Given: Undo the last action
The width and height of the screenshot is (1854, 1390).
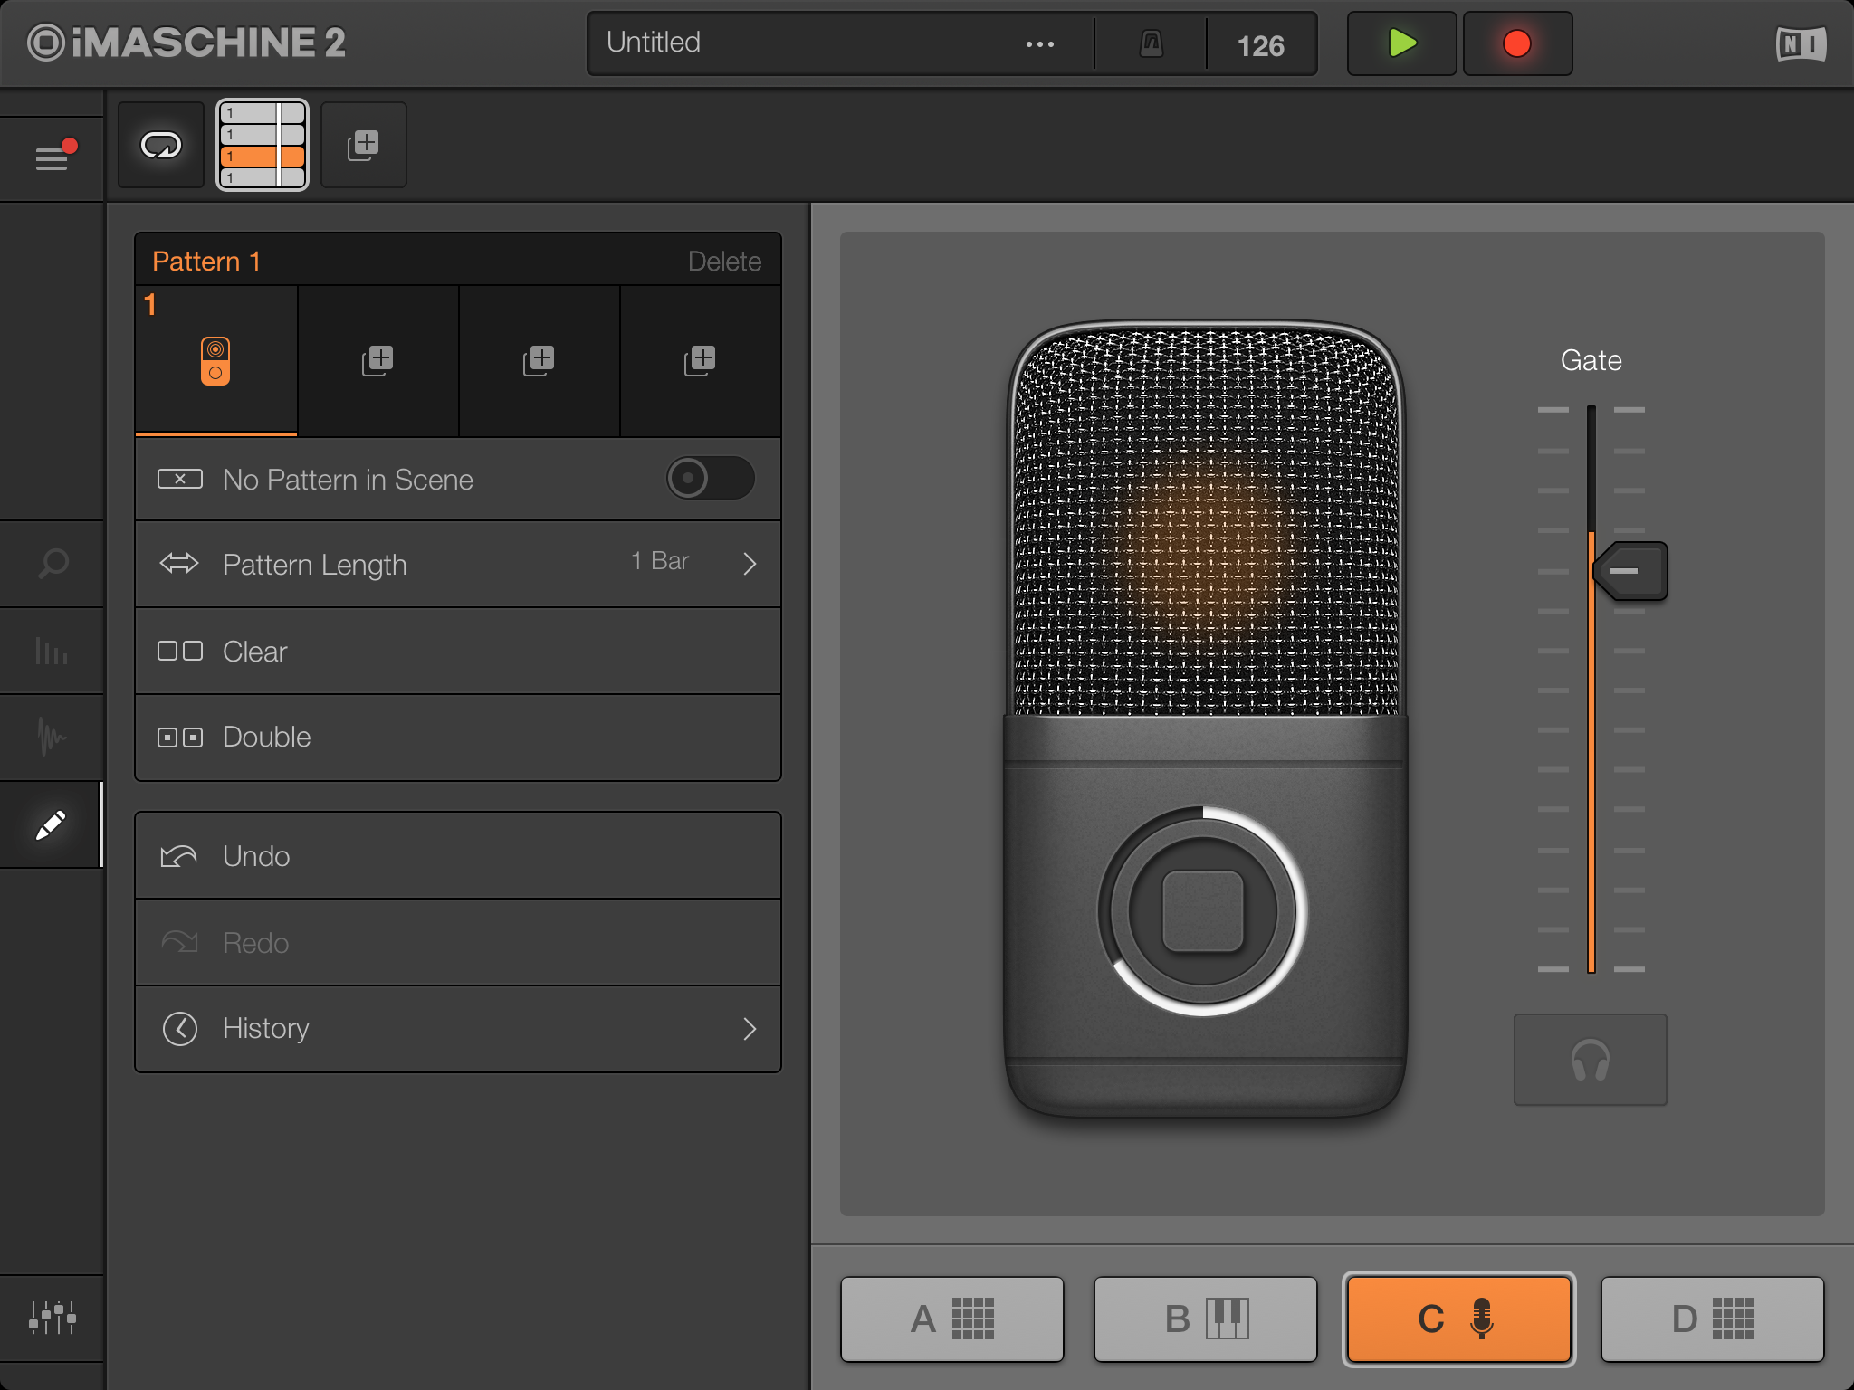Looking at the screenshot, I should 458,856.
